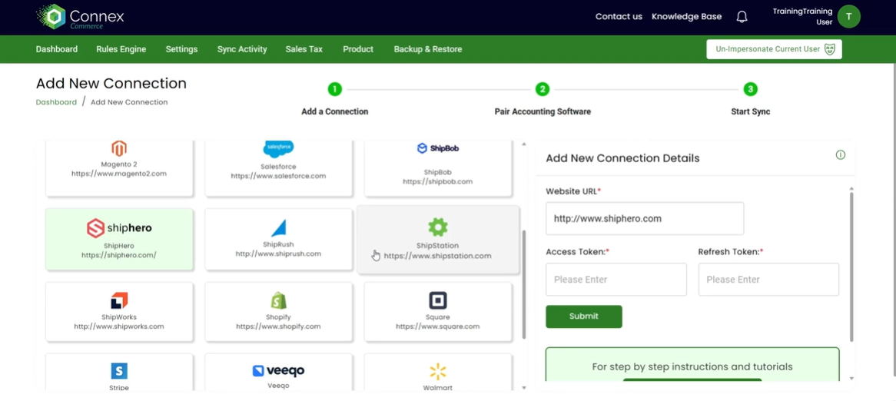This screenshot has height=401, width=896.
Task: Go to step 1 Add a Connection
Action: coord(335,89)
